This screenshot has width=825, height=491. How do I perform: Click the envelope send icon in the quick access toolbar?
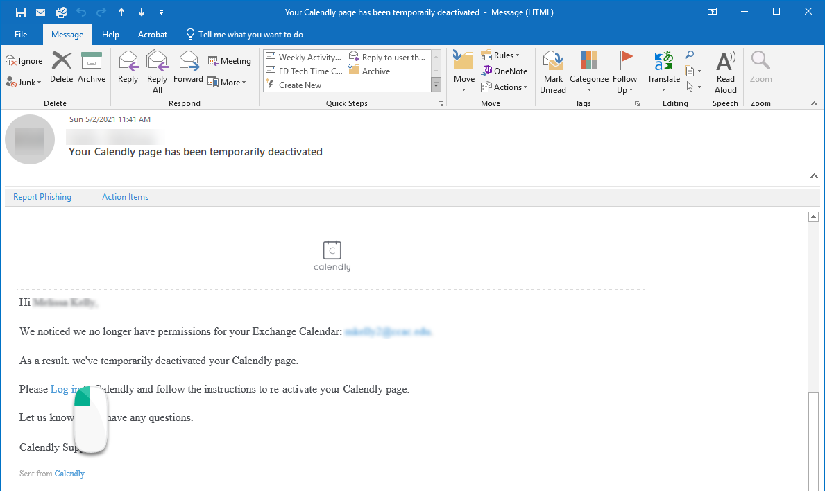point(40,12)
